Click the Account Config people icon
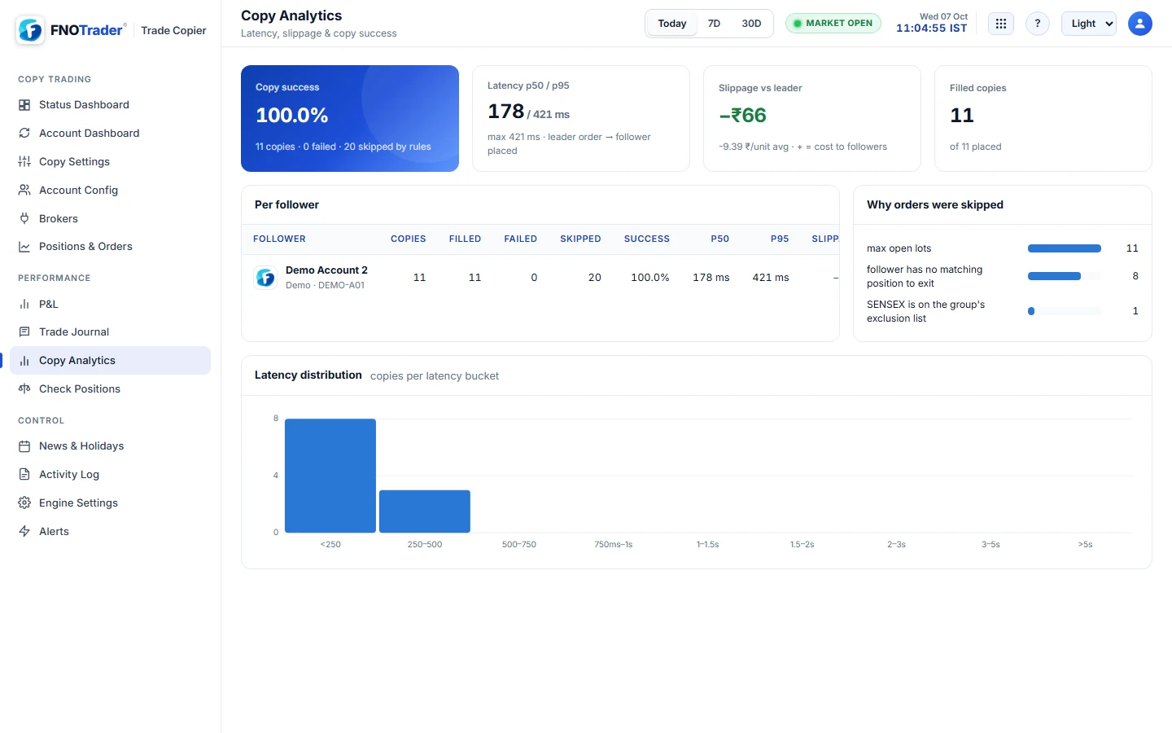 24,190
